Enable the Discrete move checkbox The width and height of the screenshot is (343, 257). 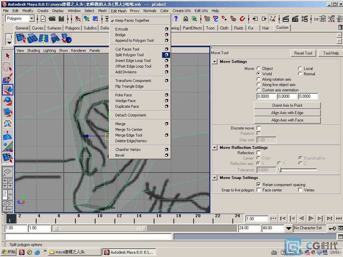point(259,128)
